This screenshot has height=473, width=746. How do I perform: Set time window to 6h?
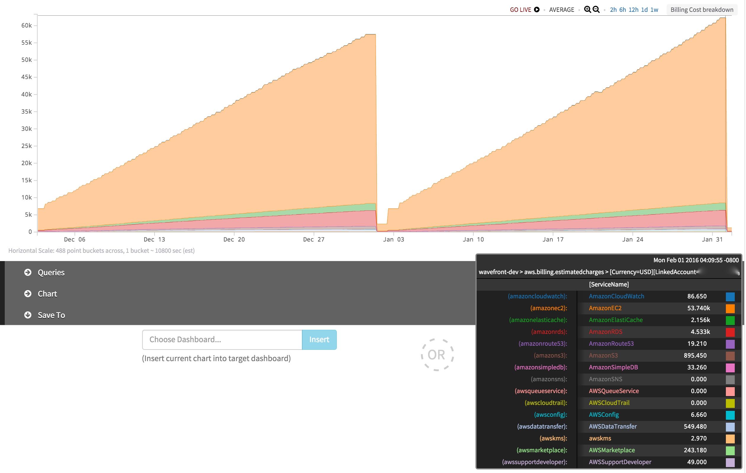pyautogui.click(x=622, y=9)
